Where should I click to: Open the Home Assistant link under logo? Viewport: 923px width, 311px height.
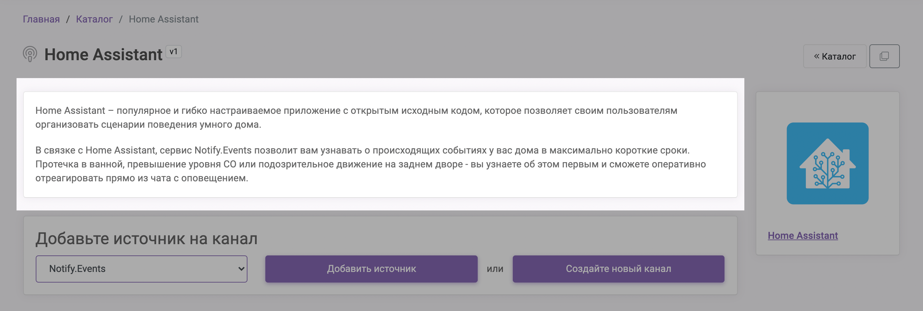803,235
